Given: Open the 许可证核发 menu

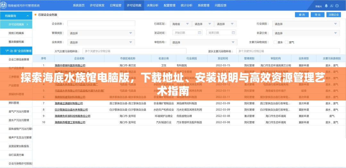Looking at the screenshot, I should (x=97, y=5).
